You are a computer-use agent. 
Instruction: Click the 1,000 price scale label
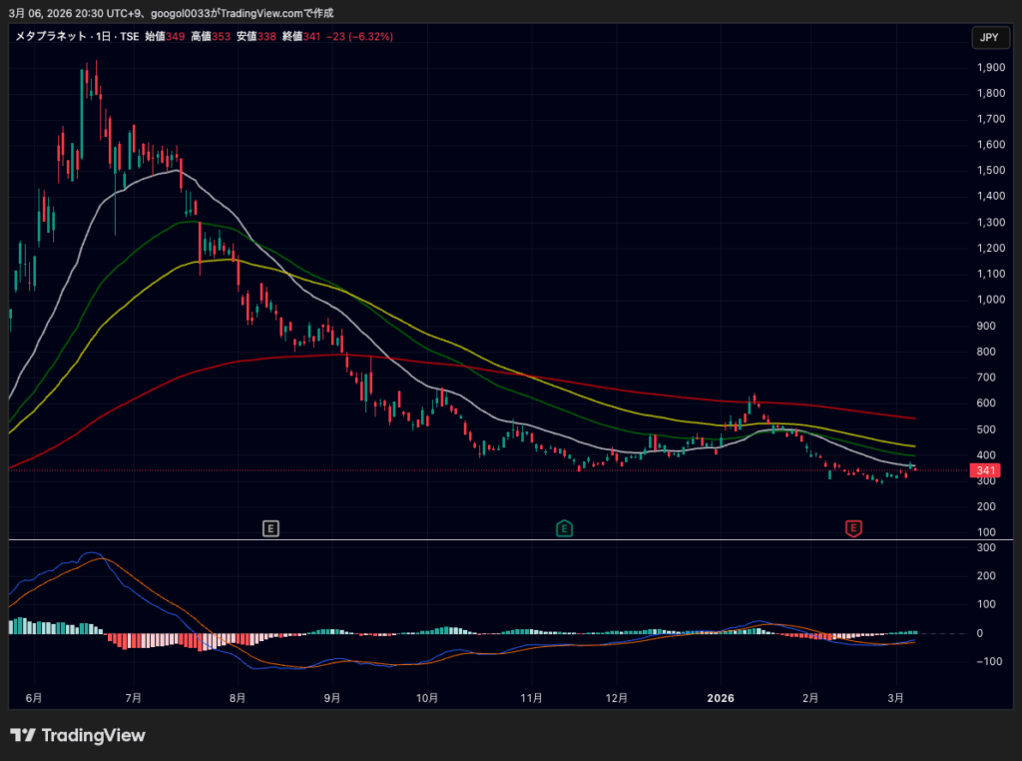(990, 300)
